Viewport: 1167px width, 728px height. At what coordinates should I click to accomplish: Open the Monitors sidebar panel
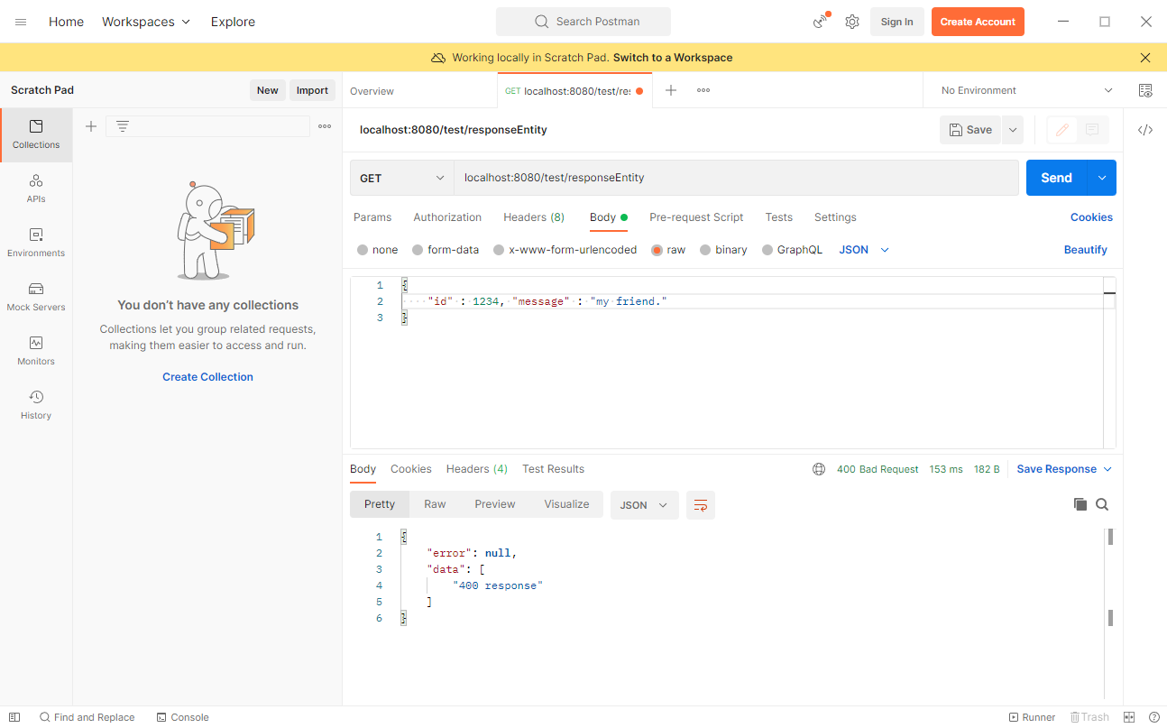(x=36, y=351)
